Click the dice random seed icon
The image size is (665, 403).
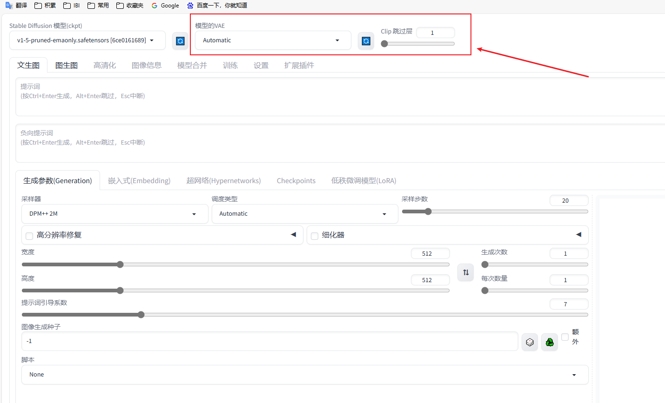[x=530, y=342]
